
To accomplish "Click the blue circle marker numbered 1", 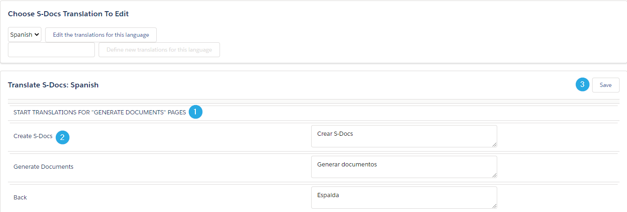I will pos(195,112).
